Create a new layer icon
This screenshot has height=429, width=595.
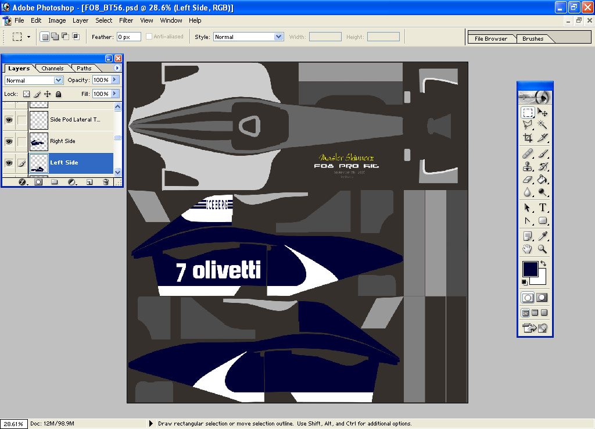pyautogui.click(x=89, y=182)
